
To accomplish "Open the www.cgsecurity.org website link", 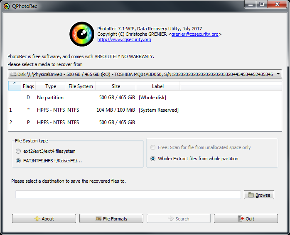I will pos(124,40).
